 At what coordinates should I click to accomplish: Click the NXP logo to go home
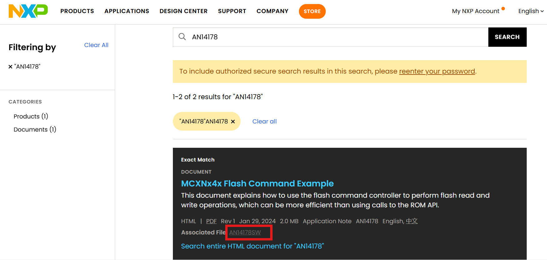28,11
